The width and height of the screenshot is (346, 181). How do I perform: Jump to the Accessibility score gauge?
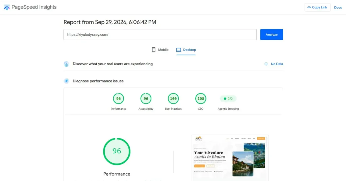[x=146, y=99]
